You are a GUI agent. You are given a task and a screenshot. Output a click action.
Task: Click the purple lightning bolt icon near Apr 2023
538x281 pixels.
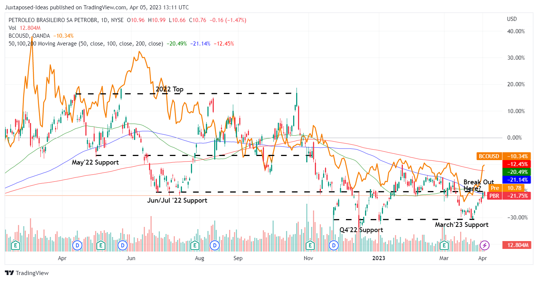[x=484, y=245]
